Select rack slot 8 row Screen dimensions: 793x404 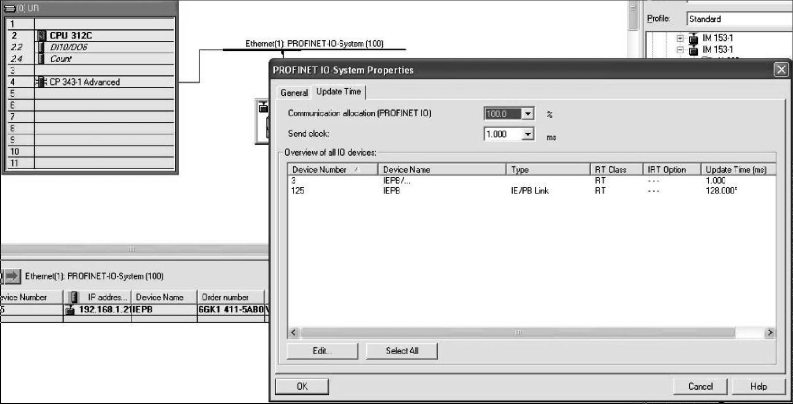pos(91,128)
